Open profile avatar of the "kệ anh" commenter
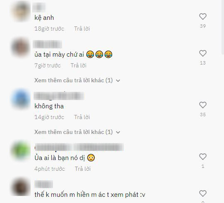Image resolution: width=224 pixels, height=203 pixels. point(21,11)
